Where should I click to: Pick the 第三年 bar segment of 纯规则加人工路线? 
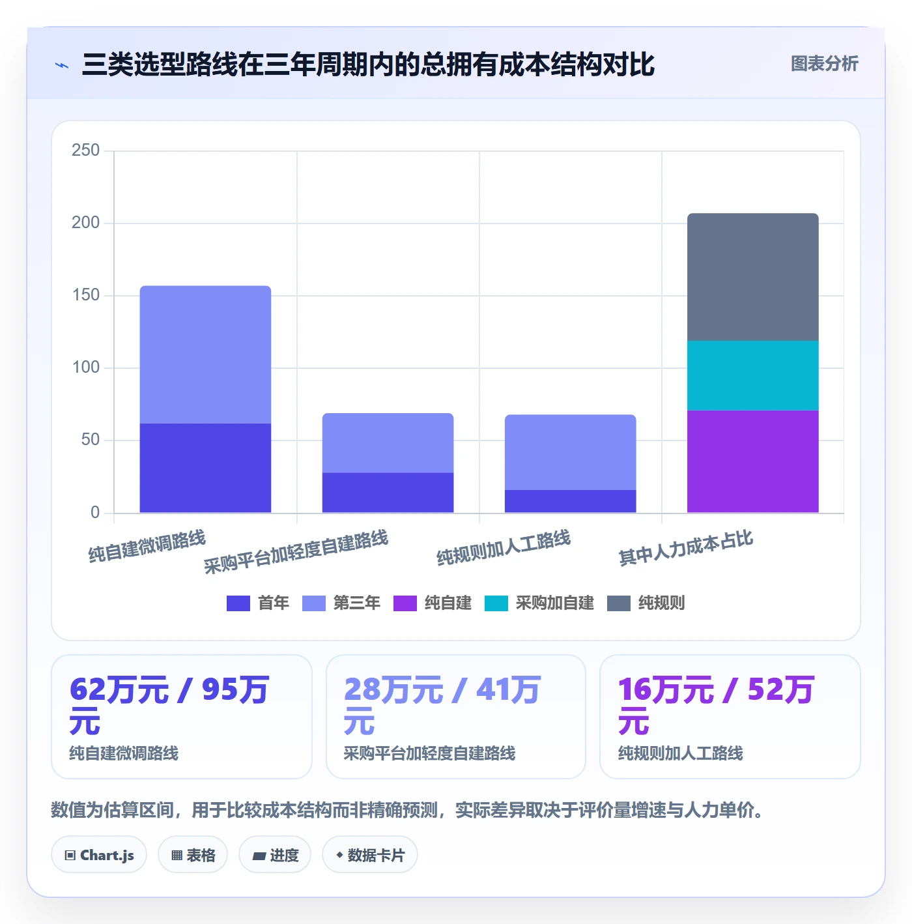tap(570, 452)
